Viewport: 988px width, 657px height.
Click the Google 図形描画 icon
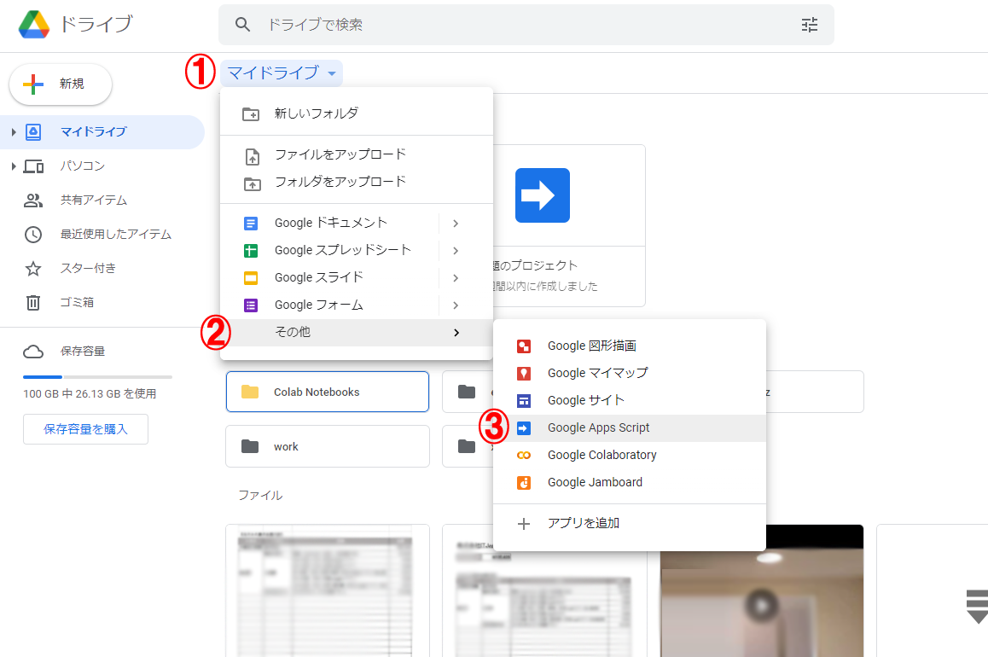(524, 346)
